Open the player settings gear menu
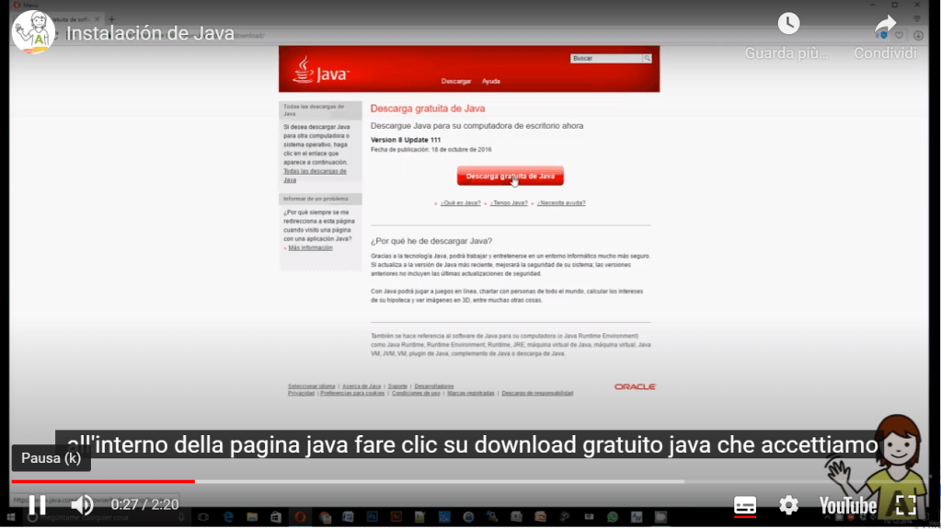 [788, 505]
